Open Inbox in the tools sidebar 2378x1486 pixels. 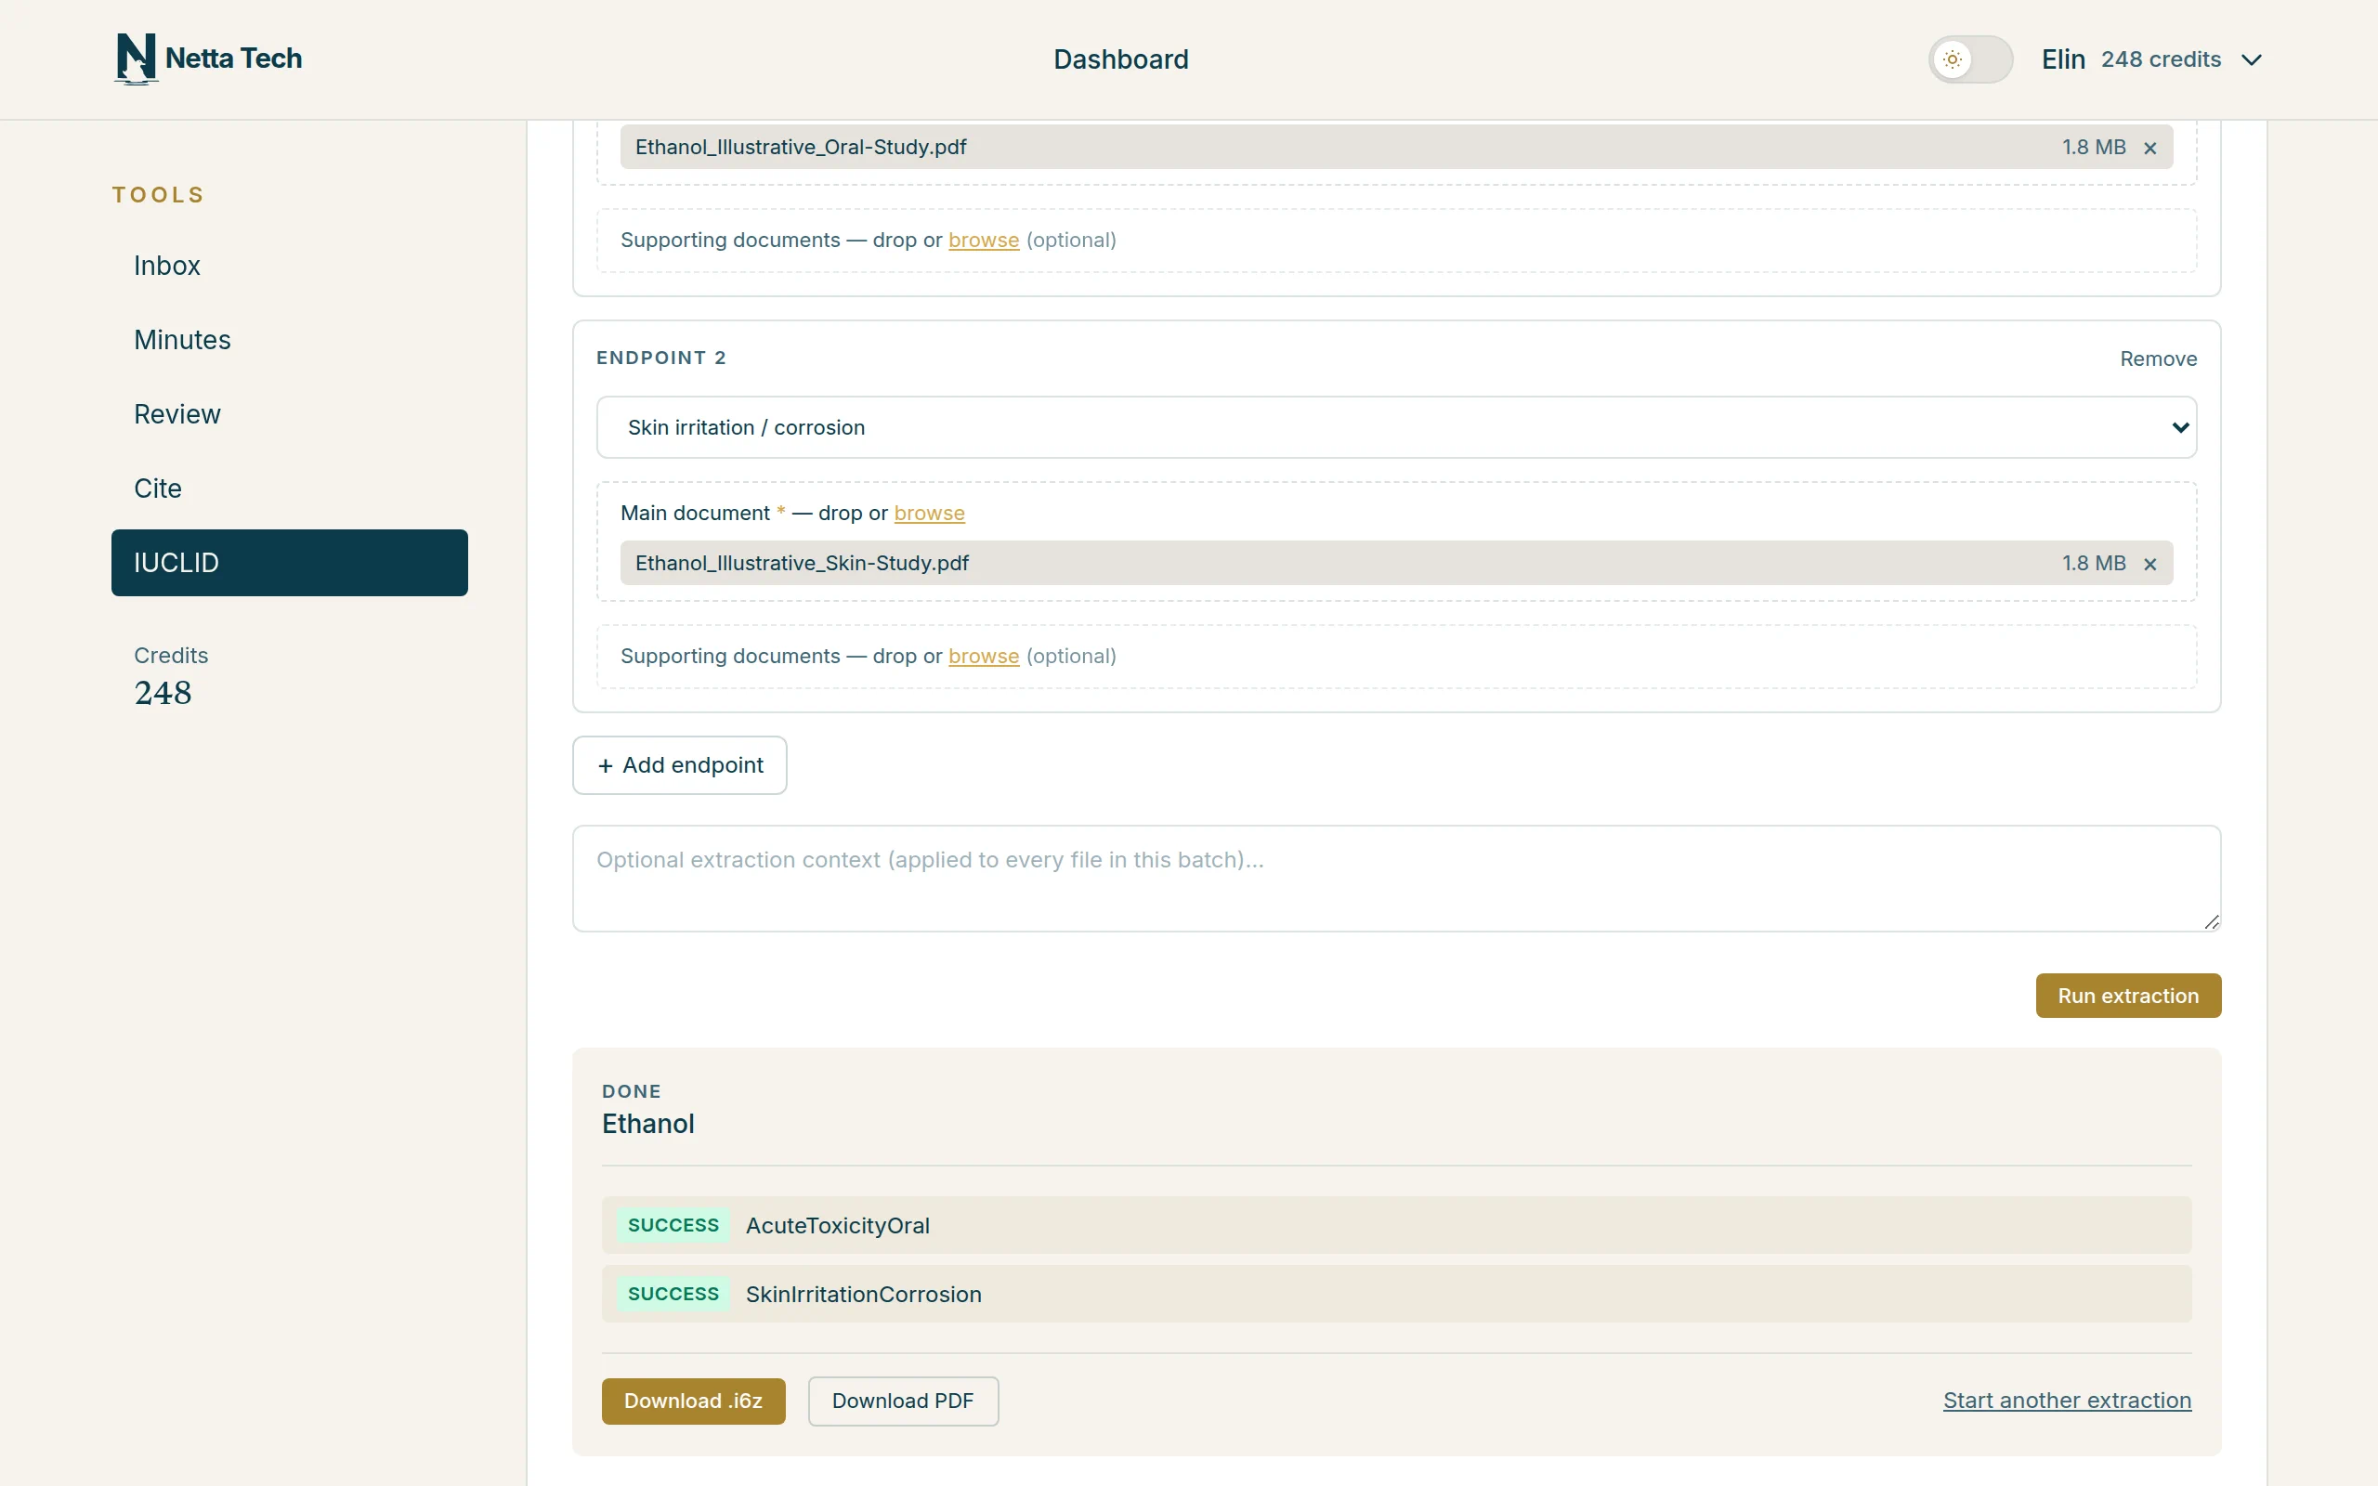point(167,266)
